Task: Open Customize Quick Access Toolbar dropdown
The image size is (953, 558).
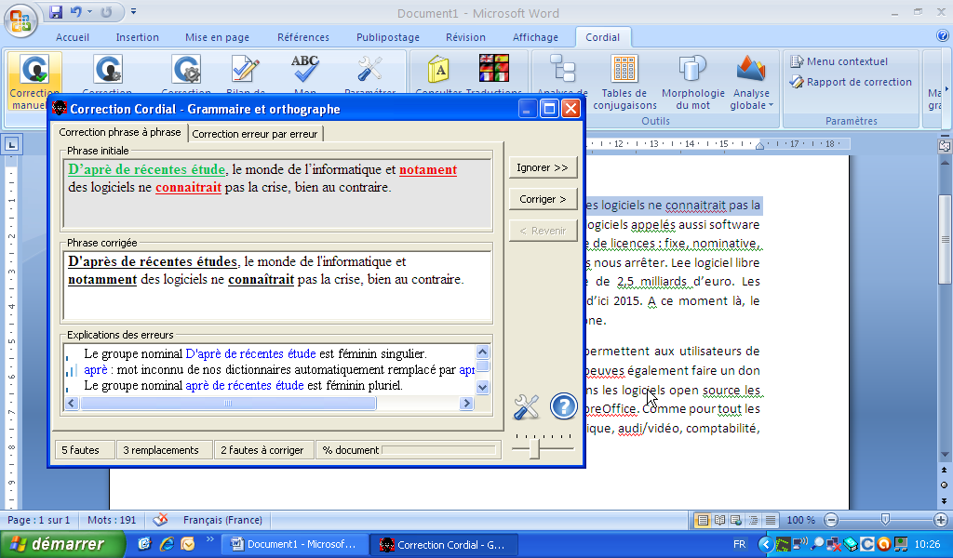Action: [134, 11]
